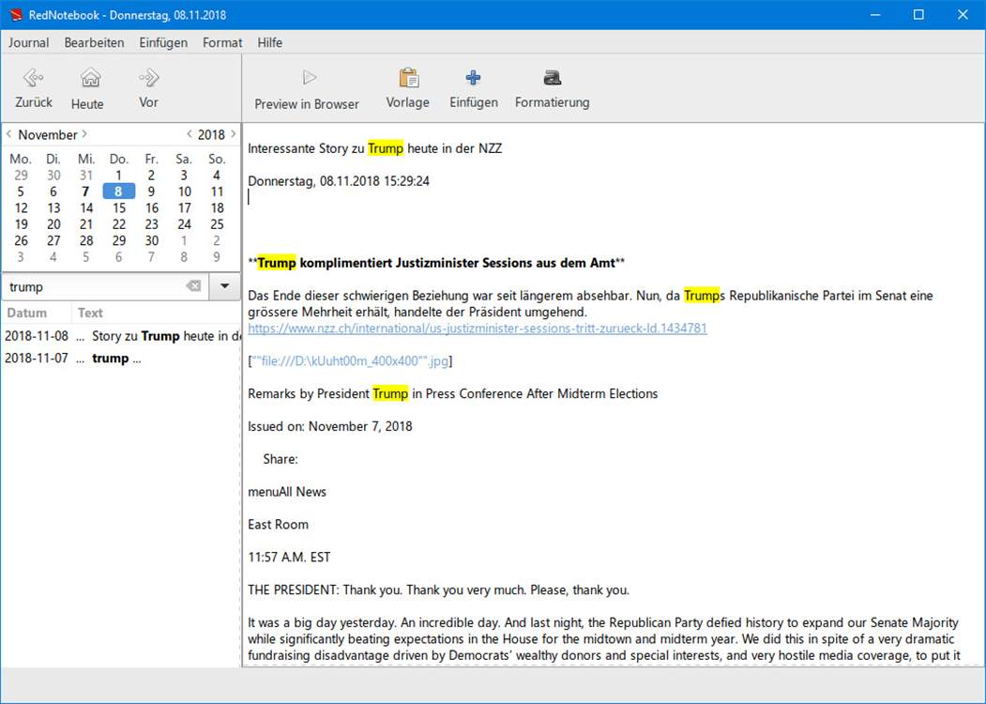Select November 30 in the calendar
The height and width of the screenshot is (704, 986).
(152, 240)
